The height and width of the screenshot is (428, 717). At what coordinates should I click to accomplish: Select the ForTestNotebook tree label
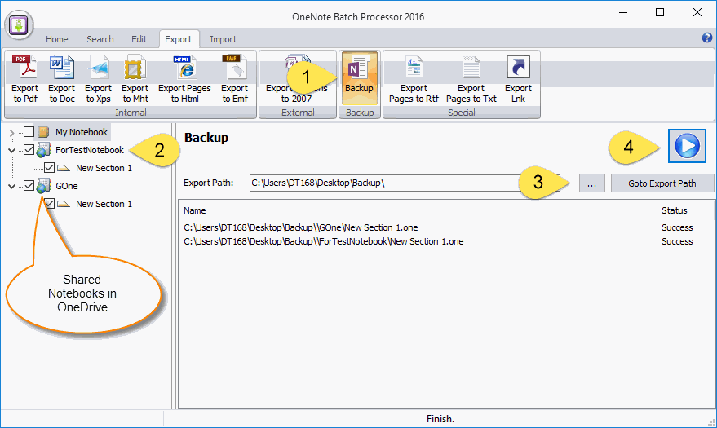(90, 150)
